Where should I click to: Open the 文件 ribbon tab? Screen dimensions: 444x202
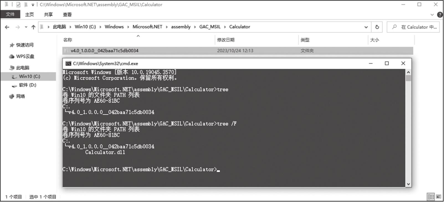(10, 14)
